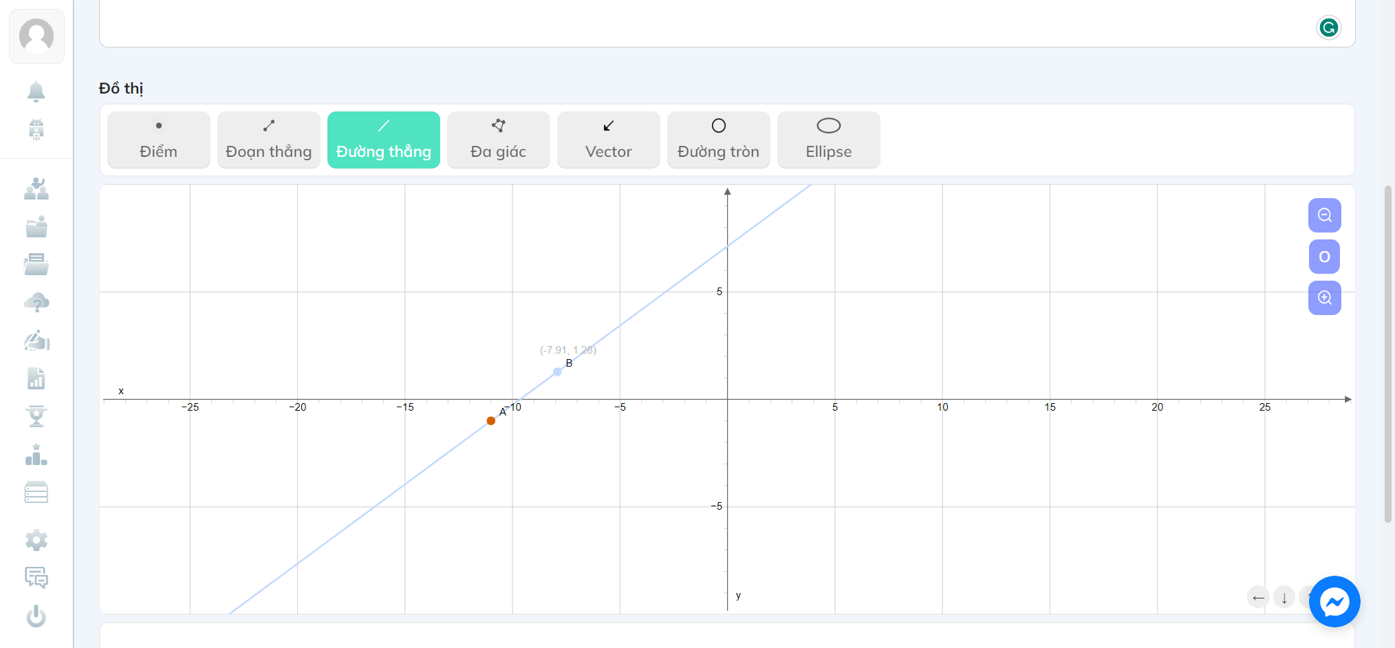
Task: Open the bar-chart report icon
Action: point(36,378)
